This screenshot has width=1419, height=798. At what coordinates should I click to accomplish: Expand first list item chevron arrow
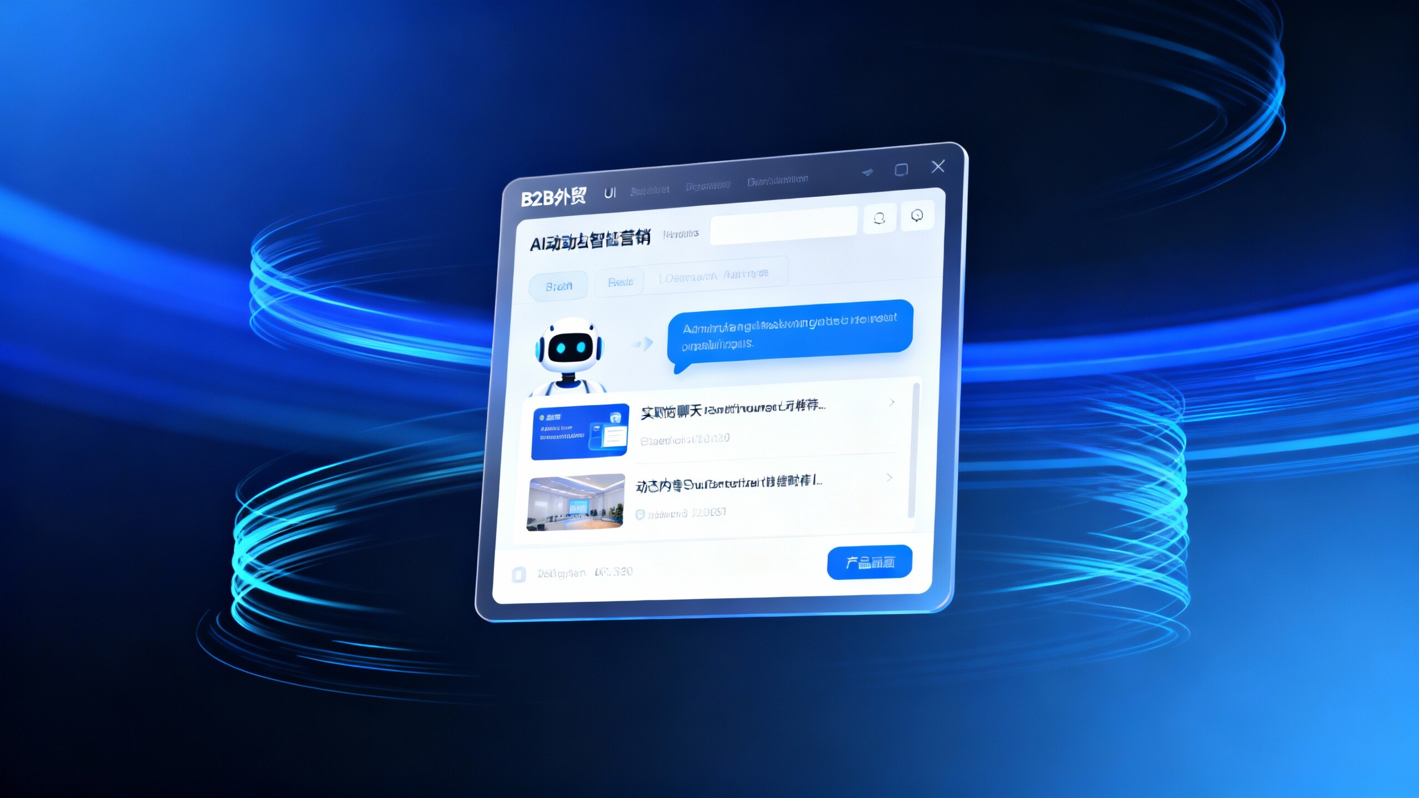coord(891,403)
